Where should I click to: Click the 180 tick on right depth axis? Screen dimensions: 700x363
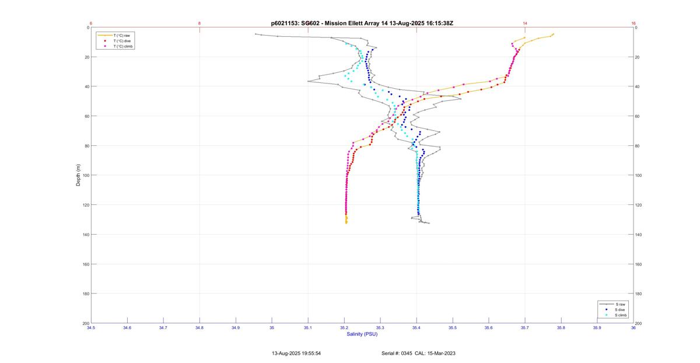coord(639,294)
